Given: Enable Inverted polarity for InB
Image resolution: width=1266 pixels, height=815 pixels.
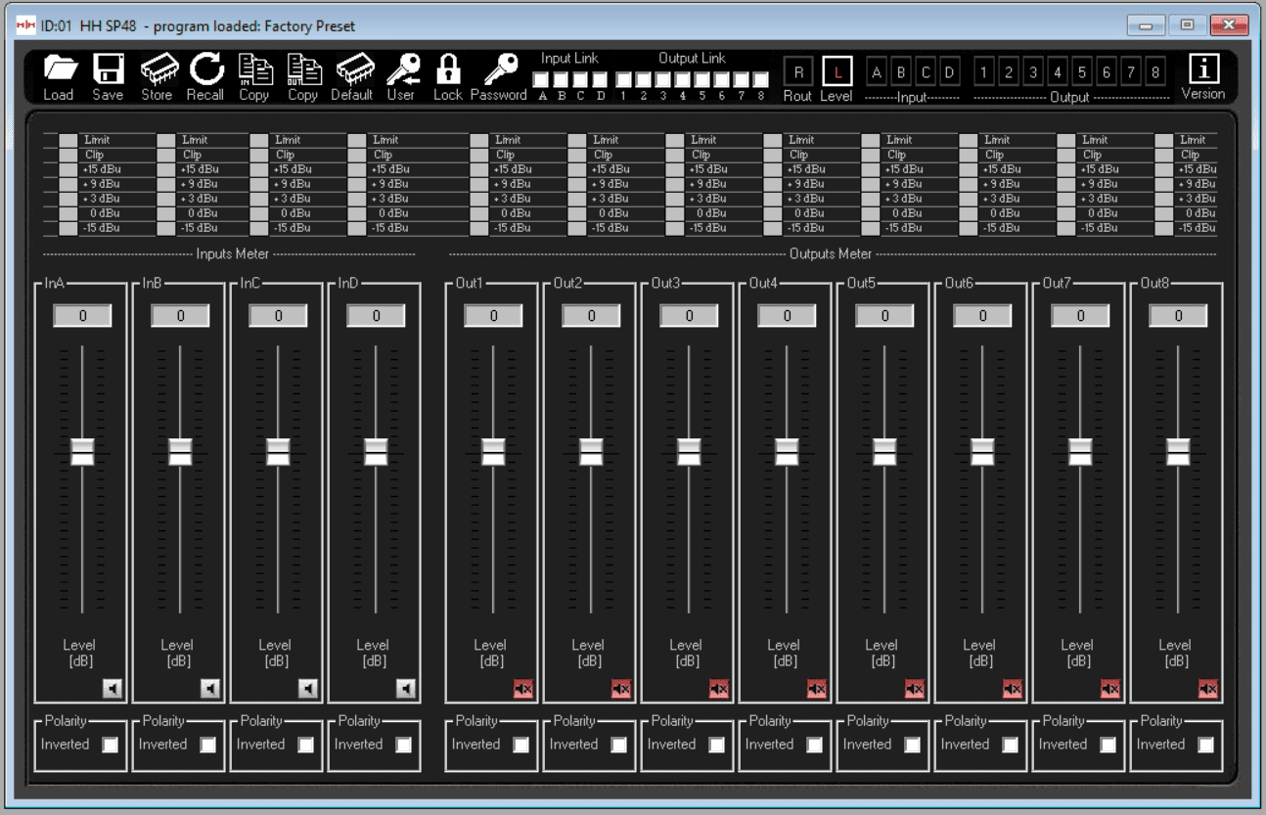Looking at the screenshot, I should [x=207, y=745].
